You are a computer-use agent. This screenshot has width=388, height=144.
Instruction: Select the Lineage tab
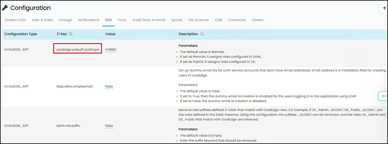click(65, 20)
